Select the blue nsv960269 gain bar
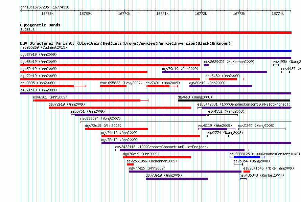The image size is (301, 202). tap(156, 51)
